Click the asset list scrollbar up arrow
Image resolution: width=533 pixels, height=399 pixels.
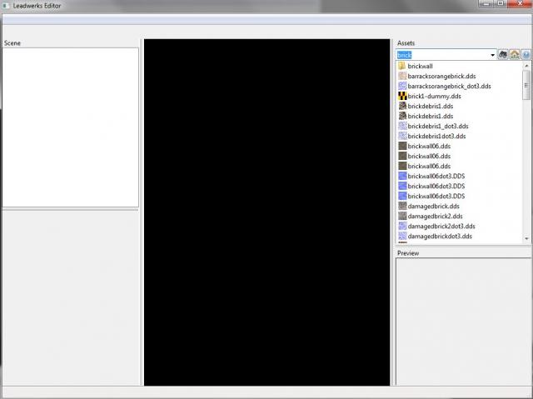point(526,65)
